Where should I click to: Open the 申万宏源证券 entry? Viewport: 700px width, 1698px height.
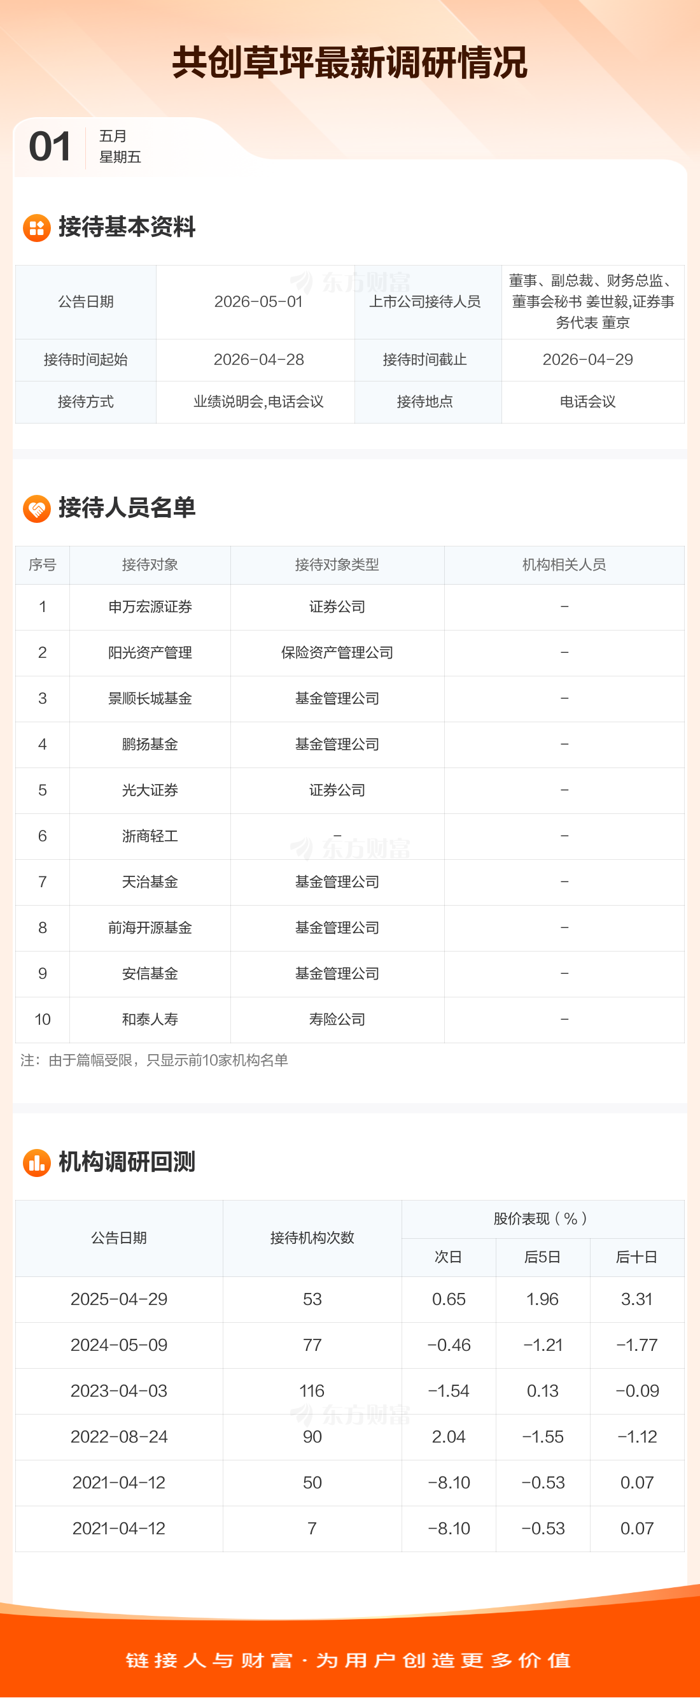pos(150,607)
